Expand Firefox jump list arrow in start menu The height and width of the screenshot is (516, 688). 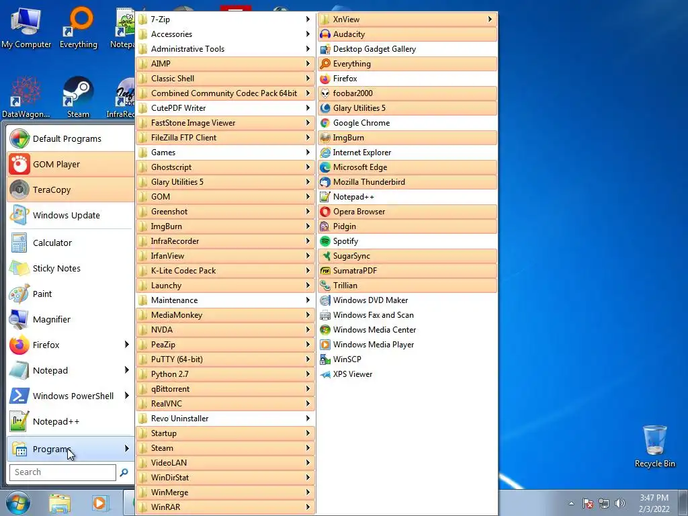127,345
